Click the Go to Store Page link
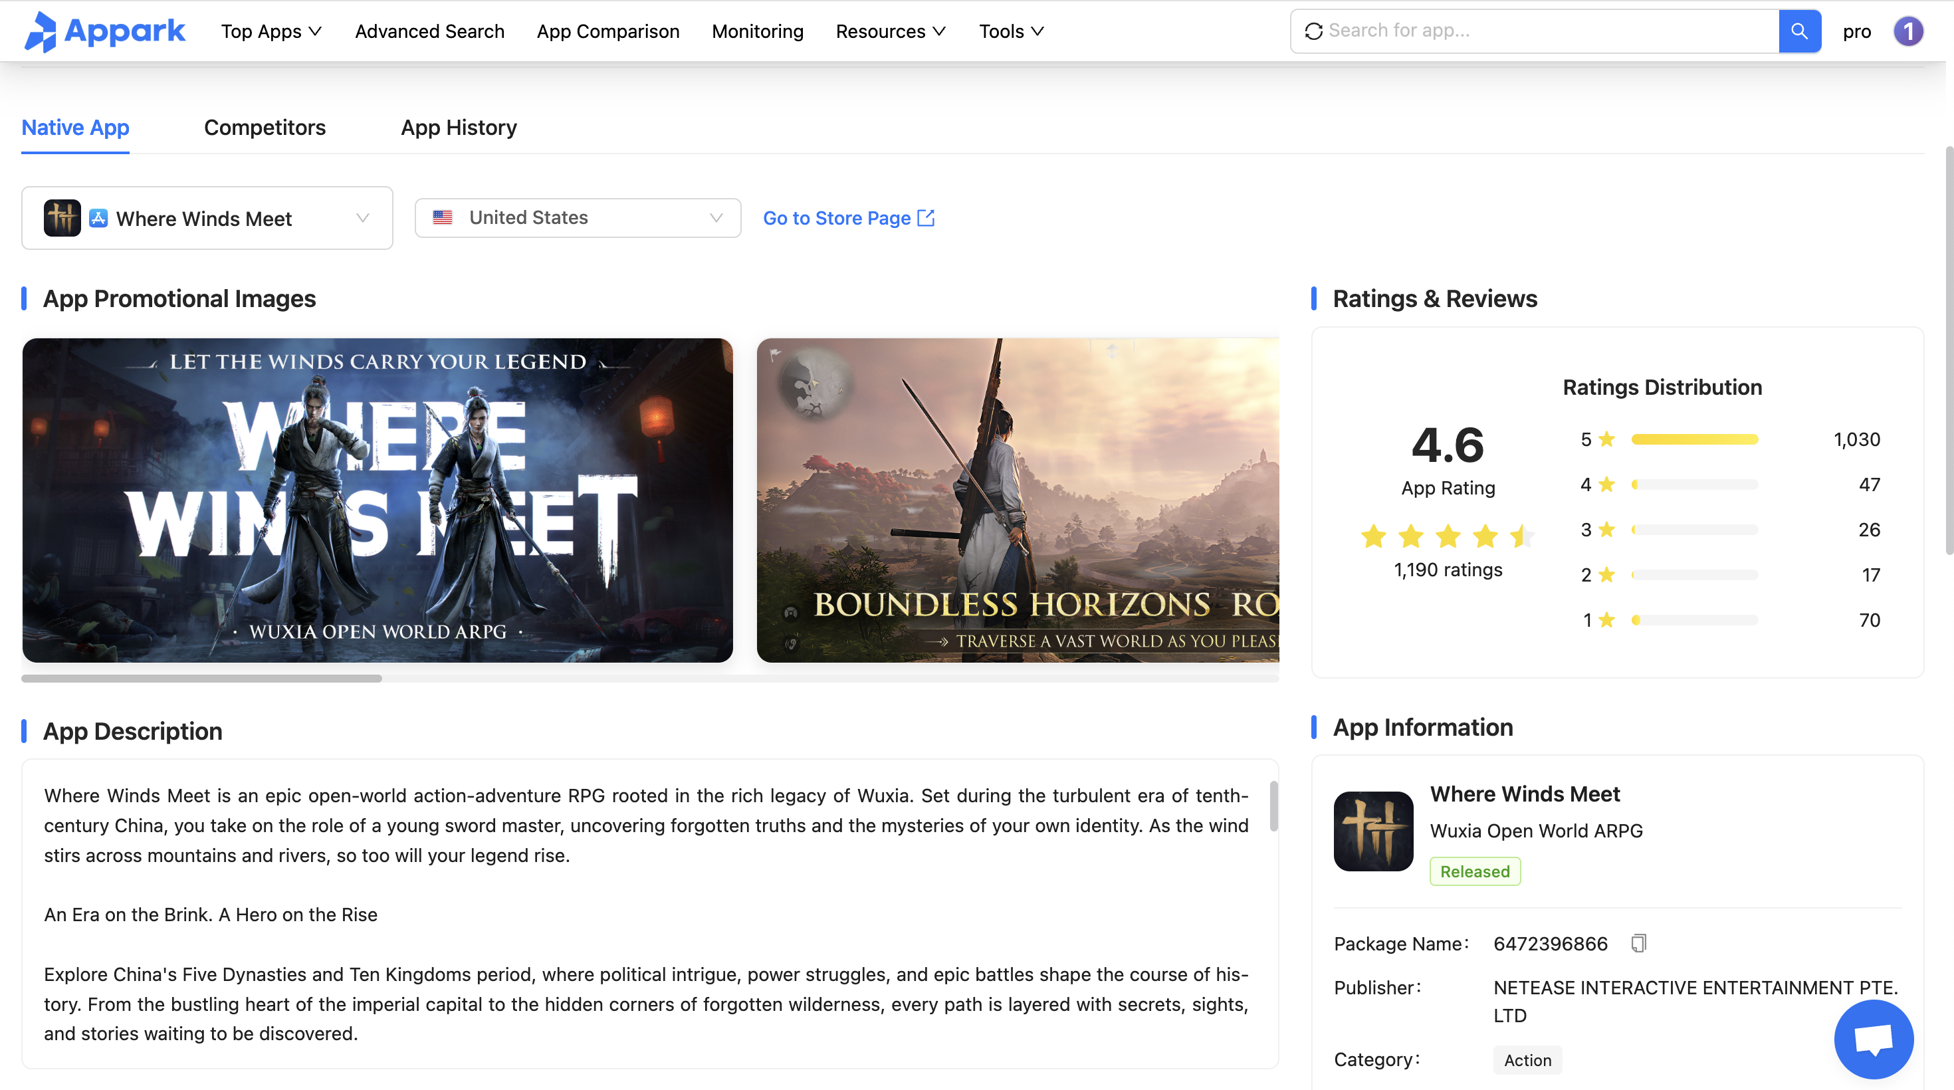The height and width of the screenshot is (1090, 1954). click(837, 218)
